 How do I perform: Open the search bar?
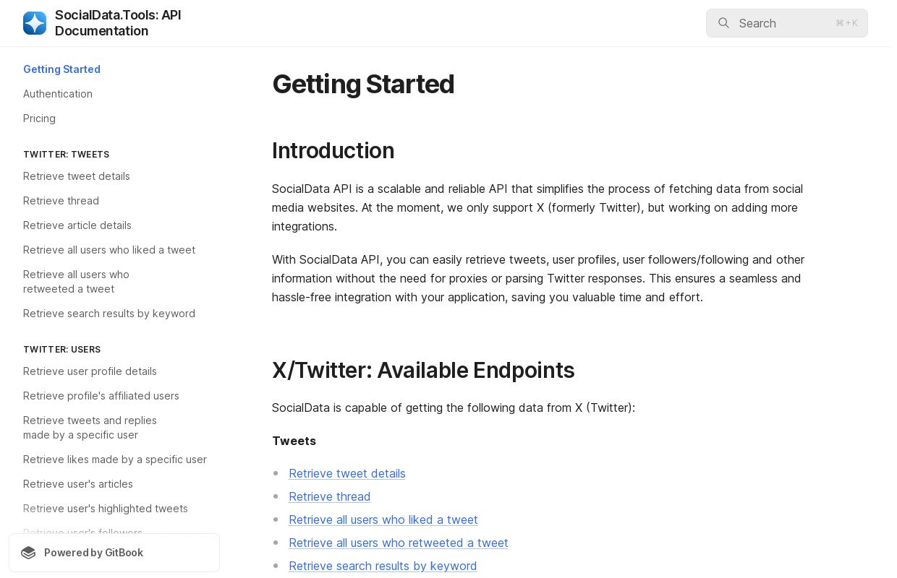(x=787, y=23)
